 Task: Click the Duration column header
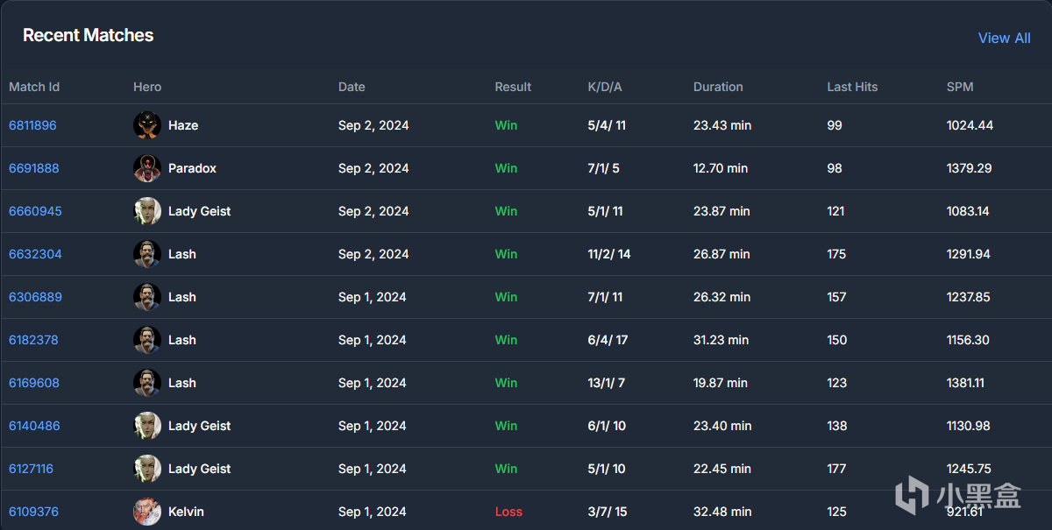[718, 87]
